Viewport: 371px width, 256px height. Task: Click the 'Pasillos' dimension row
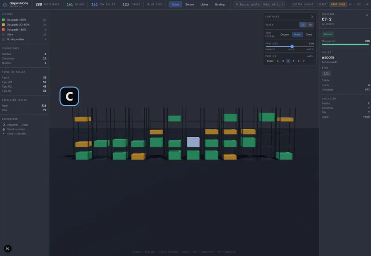(x=24, y=54)
